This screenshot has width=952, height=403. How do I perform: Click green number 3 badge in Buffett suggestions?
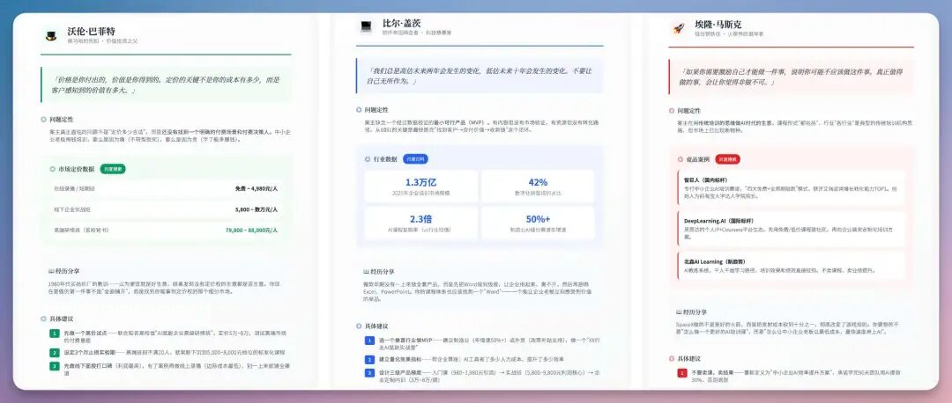pyautogui.click(x=55, y=365)
